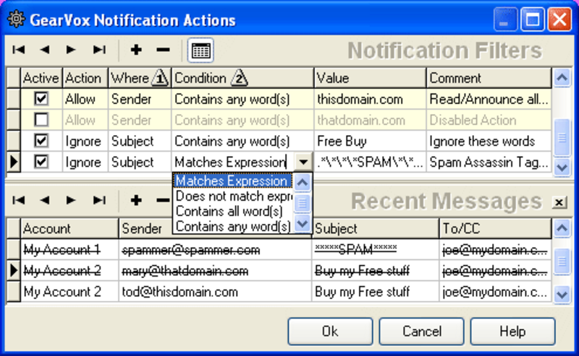Image resolution: width=579 pixels, height=356 pixels.
Task: Click 'Spam Assassin Tag...' comment cell
Action: point(489,162)
